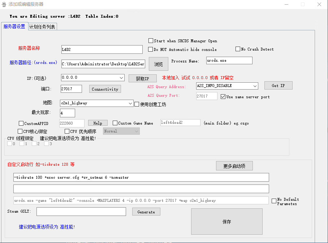Tick the CustomAPPID checkbox

pos(21,123)
